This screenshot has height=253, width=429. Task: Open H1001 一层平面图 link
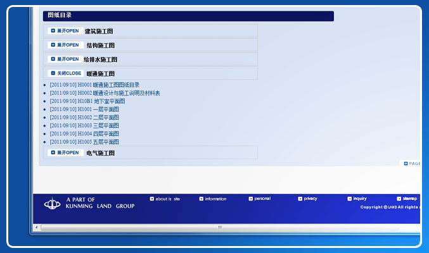pyautogui.click(x=84, y=109)
